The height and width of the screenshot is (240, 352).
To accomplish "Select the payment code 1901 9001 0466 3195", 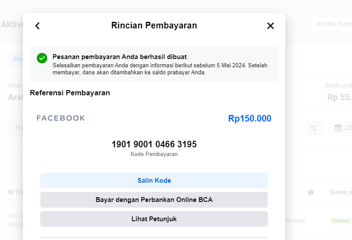I will [x=154, y=144].
